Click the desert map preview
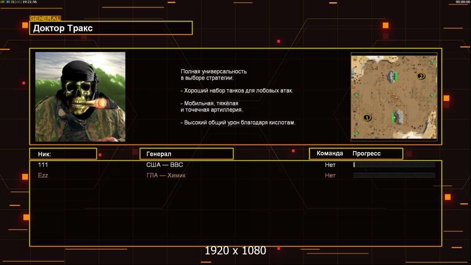This screenshot has height=265, width=471. pyautogui.click(x=394, y=97)
